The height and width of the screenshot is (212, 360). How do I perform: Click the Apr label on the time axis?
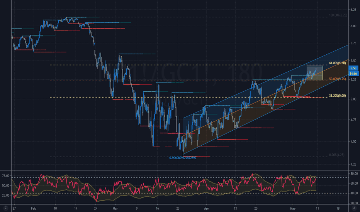pyautogui.click(x=206, y=208)
